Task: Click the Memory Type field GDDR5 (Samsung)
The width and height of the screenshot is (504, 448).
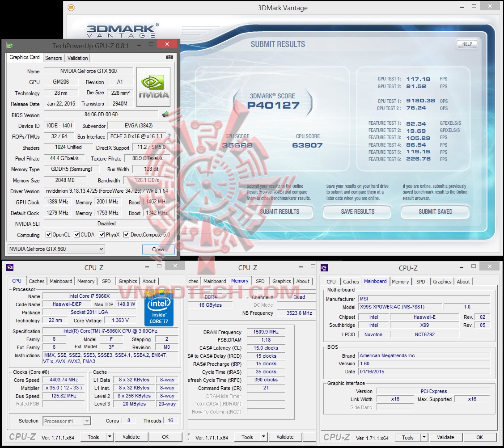Action: tap(72, 169)
